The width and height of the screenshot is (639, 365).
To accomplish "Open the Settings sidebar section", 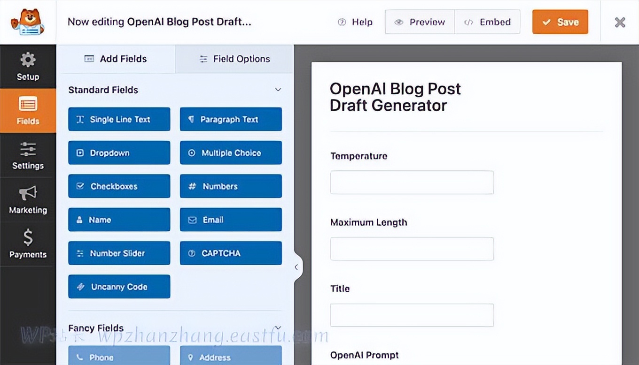I will (x=28, y=155).
